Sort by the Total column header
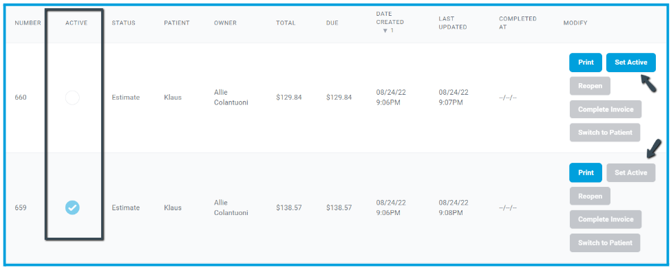Image resolution: width=671 pixels, height=270 pixels. coord(286,23)
